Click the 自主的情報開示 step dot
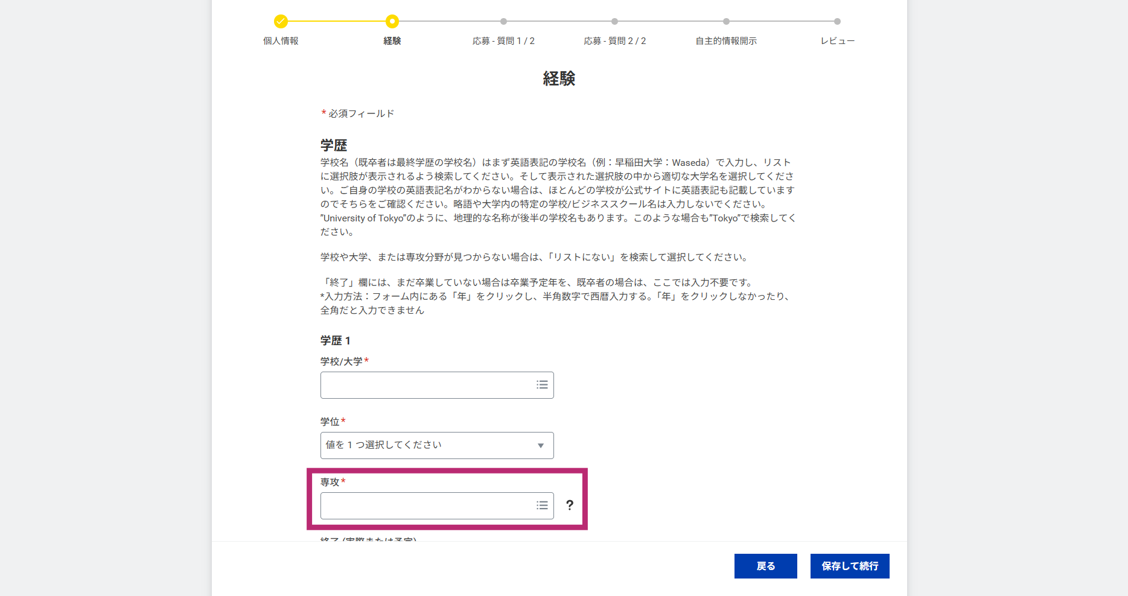The width and height of the screenshot is (1128, 596). 726,22
